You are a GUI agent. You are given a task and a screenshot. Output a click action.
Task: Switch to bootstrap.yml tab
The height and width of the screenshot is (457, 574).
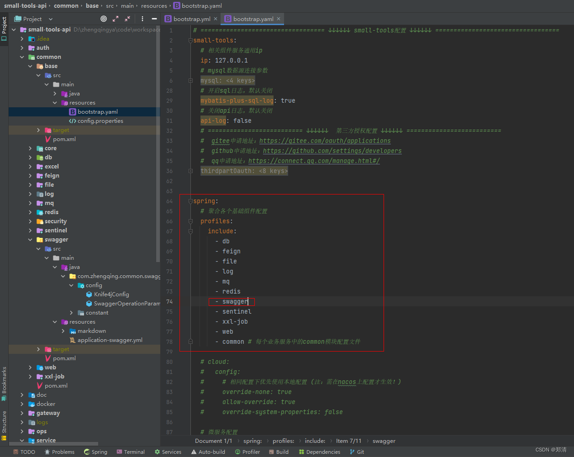click(188, 19)
